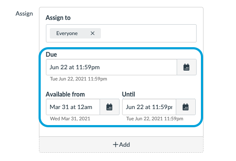Screen dimensions: 236x161
Task: Click into the Until date field
Action: point(149,107)
